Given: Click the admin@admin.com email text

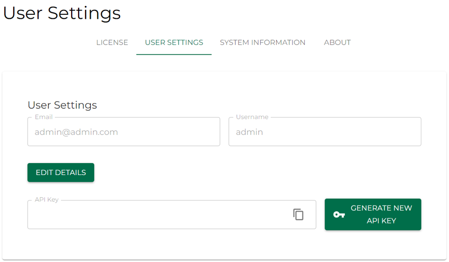Looking at the screenshot, I should (x=76, y=132).
